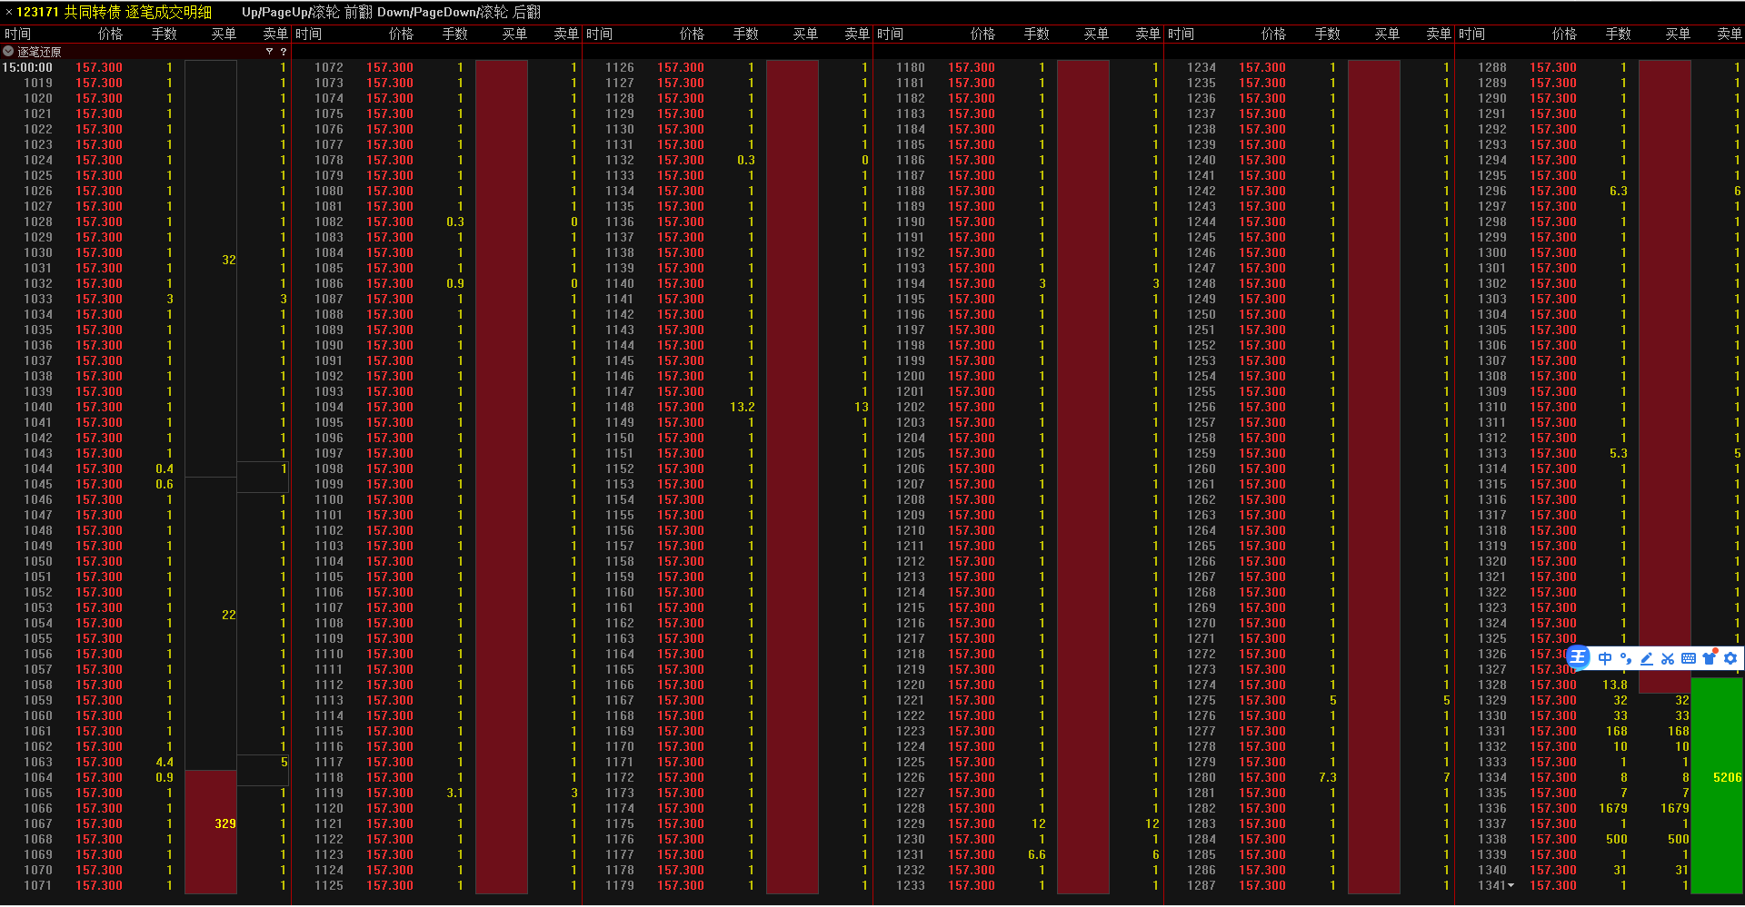This screenshot has width=1745, height=907.
Task: Click the 500 volume in row 1338
Action: coord(1617,840)
